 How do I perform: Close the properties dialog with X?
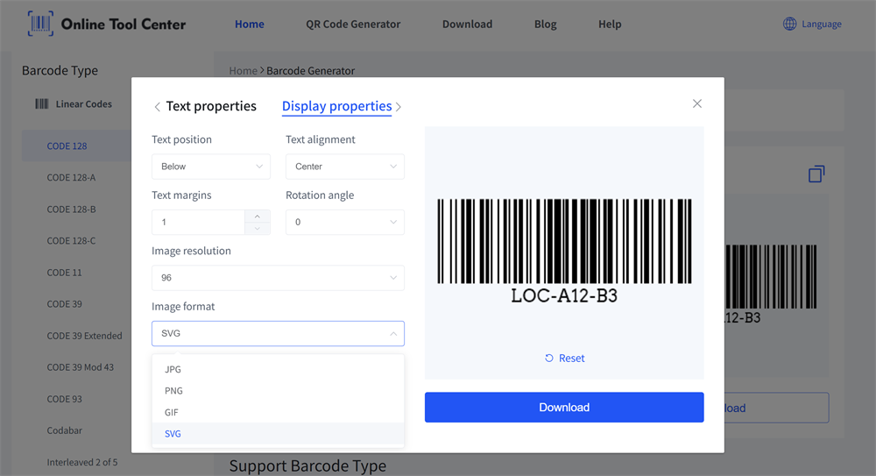697,103
